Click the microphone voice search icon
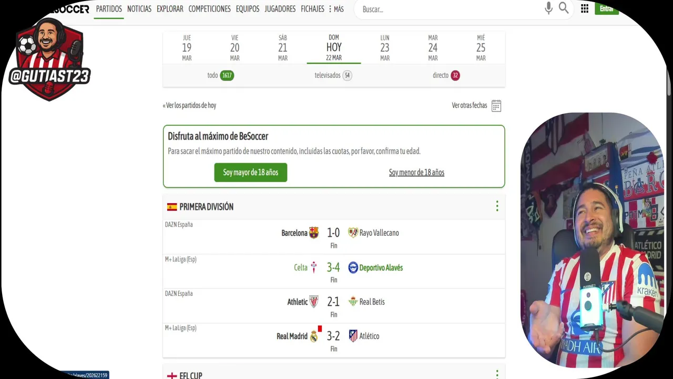The height and width of the screenshot is (379, 673). tap(548, 8)
